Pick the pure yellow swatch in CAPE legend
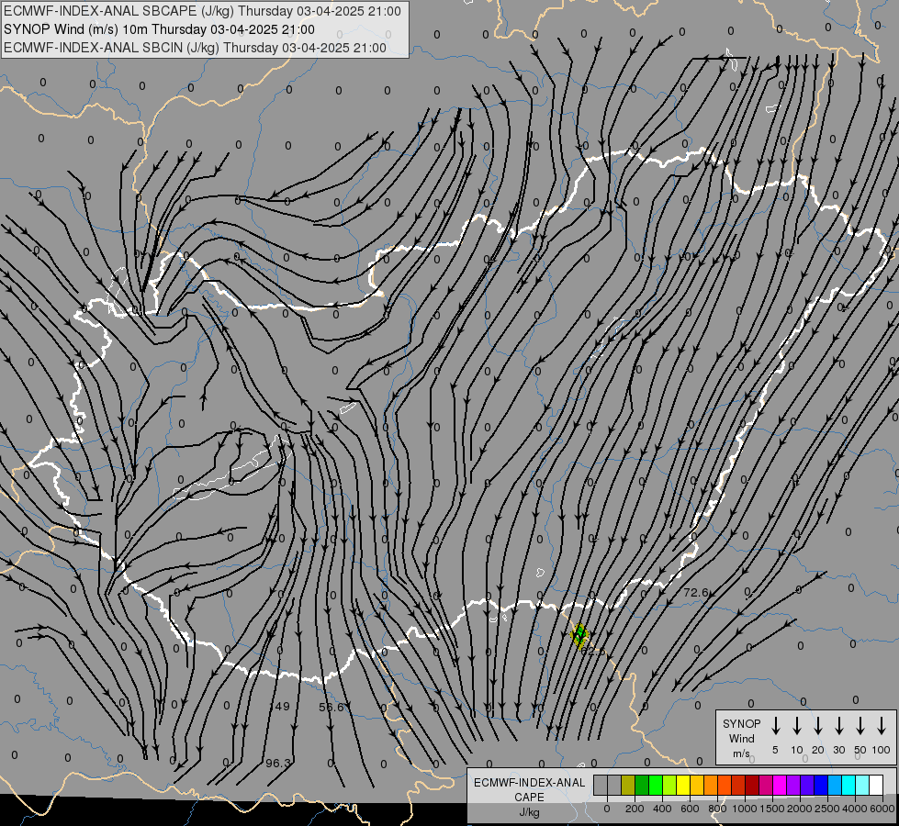Image resolution: width=899 pixels, height=826 pixels. tap(683, 785)
